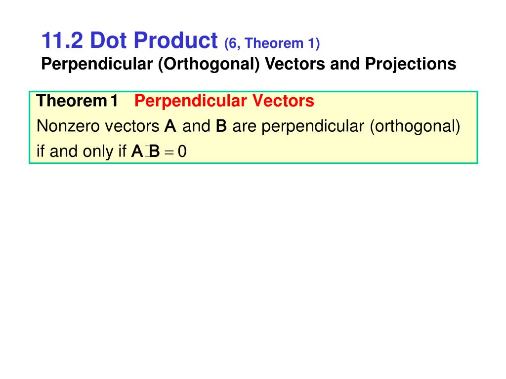This screenshot has width=506, height=379.
Task: Click the equals sign in the equation
Action: click(169, 152)
